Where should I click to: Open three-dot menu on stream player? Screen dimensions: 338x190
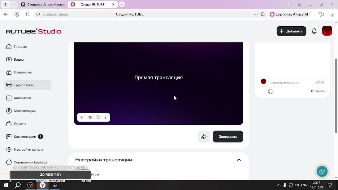click(106, 117)
